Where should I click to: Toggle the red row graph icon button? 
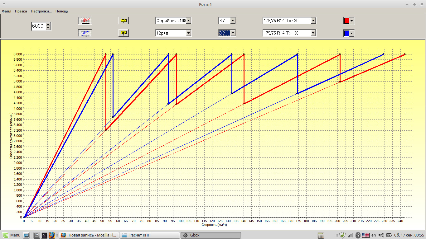(85, 21)
